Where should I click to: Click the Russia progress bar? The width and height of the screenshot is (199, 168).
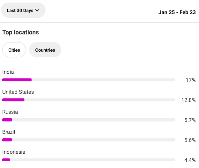click(89, 120)
